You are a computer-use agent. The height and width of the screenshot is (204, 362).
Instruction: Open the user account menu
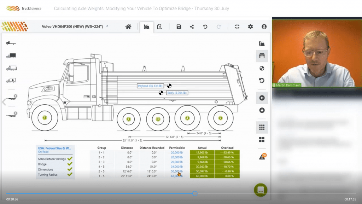pos(264,27)
